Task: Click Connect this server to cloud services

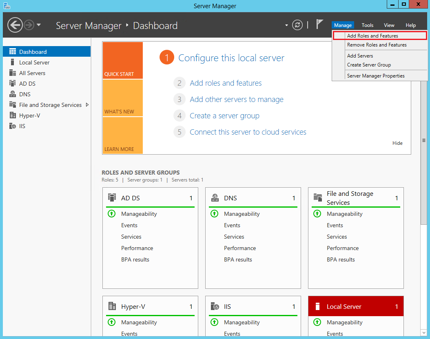Action: coord(248,132)
